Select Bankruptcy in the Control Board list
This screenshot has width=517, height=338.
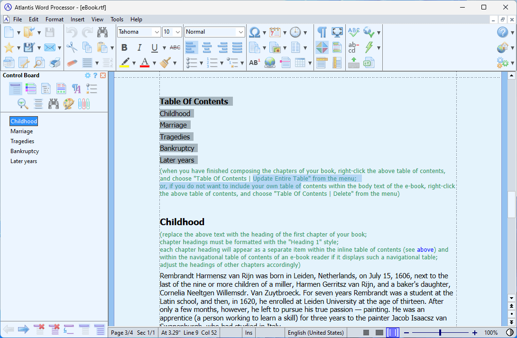pyautogui.click(x=25, y=151)
